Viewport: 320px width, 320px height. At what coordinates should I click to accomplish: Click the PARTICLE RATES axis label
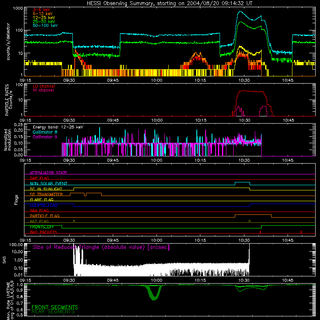pyautogui.click(x=7, y=100)
